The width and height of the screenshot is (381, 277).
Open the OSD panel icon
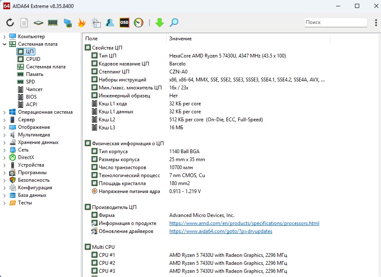point(124,23)
